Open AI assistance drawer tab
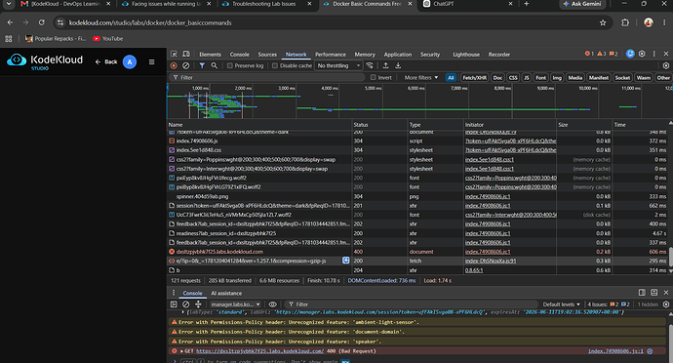 (x=226, y=293)
